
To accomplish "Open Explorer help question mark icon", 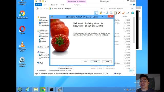I will coord(134,5).
